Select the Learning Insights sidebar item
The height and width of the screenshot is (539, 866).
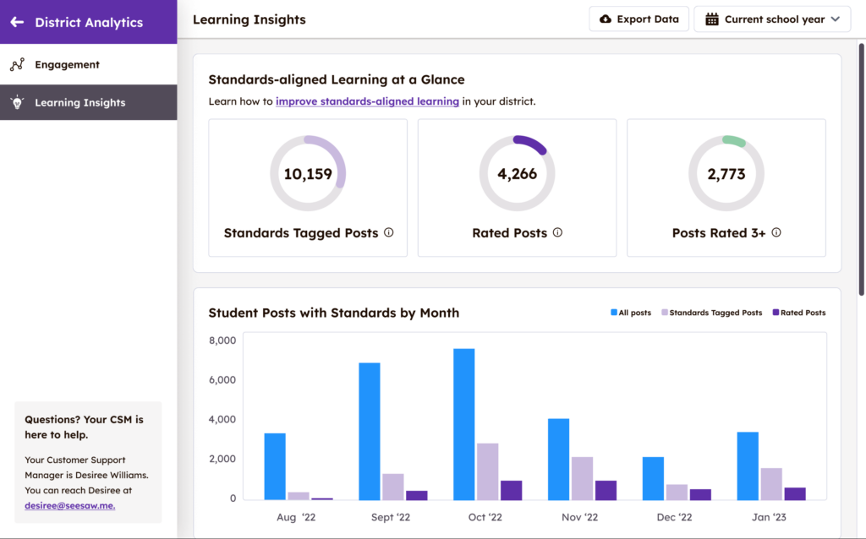(x=88, y=102)
